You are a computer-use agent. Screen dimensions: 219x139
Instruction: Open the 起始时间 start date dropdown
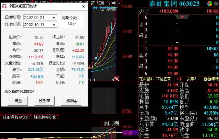click(x=54, y=18)
